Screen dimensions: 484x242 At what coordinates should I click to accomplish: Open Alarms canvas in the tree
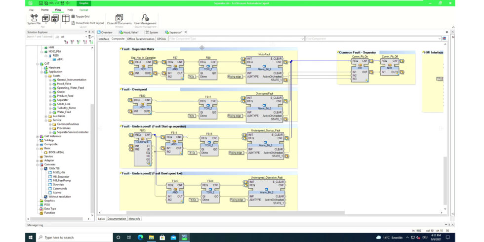(x=57, y=192)
